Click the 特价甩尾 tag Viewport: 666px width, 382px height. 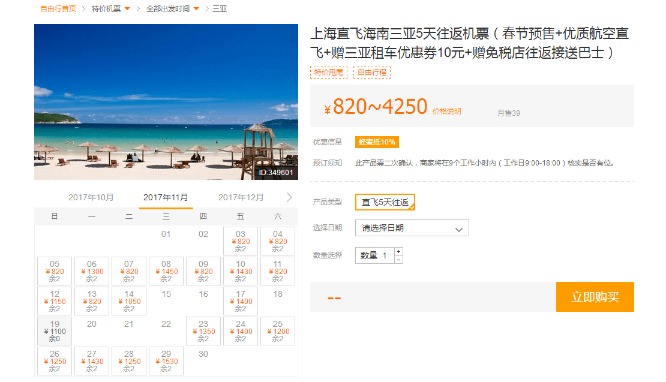(x=329, y=73)
